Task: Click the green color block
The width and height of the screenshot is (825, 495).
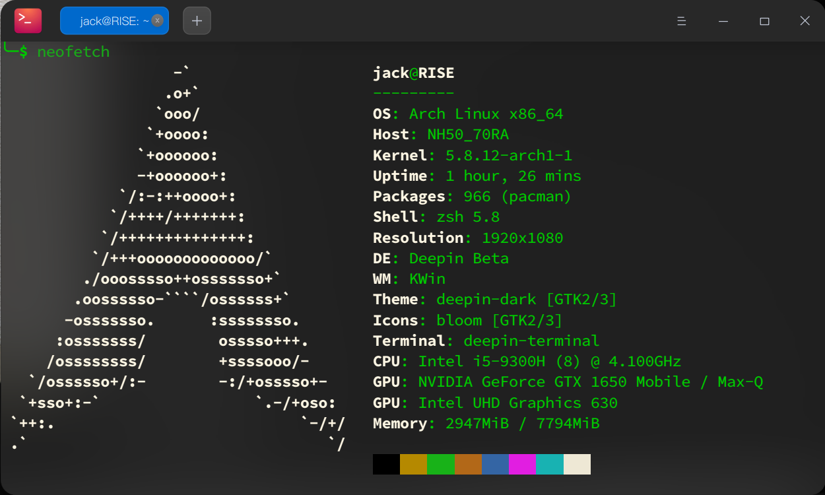Action: [x=441, y=464]
